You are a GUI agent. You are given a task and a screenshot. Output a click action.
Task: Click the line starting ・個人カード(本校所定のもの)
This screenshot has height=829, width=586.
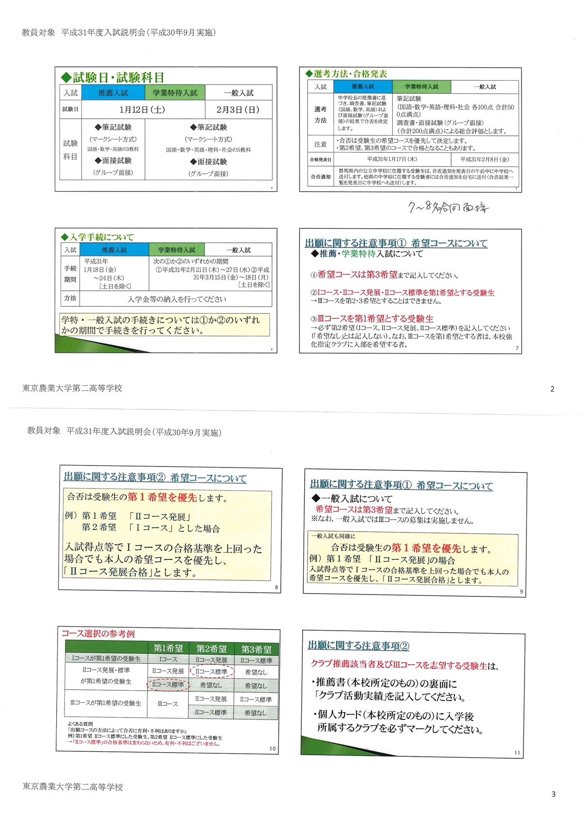coord(394,716)
